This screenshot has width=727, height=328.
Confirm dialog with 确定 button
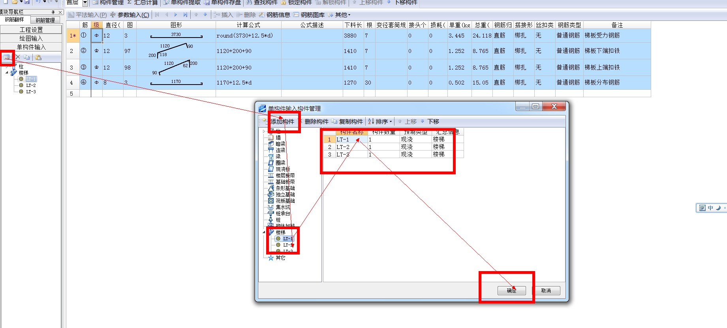click(x=512, y=290)
